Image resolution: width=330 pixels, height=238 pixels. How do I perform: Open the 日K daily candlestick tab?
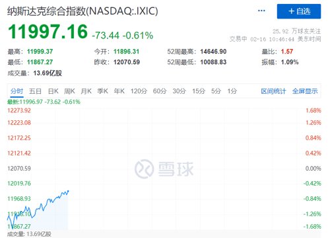pyautogui.click(x=53, y=91)
